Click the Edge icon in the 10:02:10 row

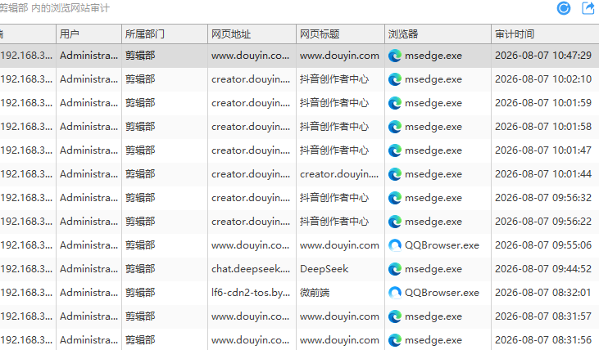(395, 79)
